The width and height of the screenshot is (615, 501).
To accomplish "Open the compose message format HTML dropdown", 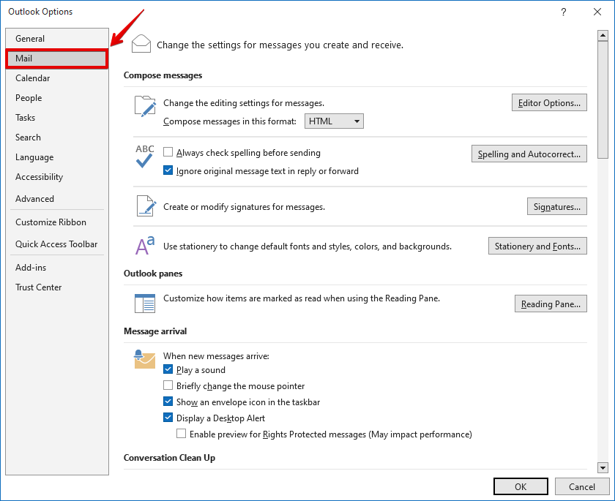I will pos(334,121).
